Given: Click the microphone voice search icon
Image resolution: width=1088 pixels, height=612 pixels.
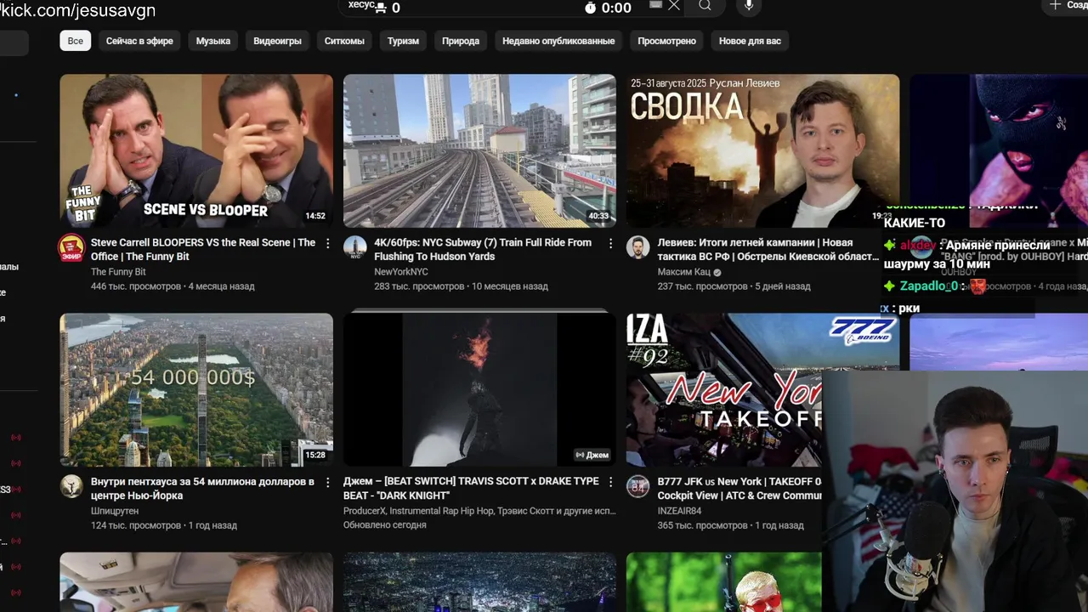Looking at the screenshot, I should click(x=749, y=6).
